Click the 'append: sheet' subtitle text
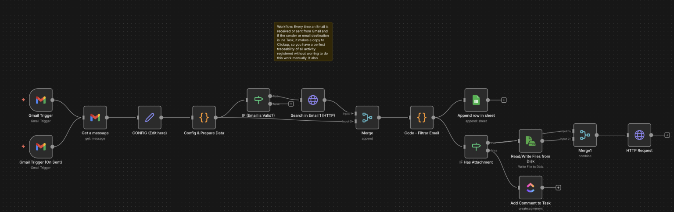Viewport: 674px width, 212px height. [476, 121]
